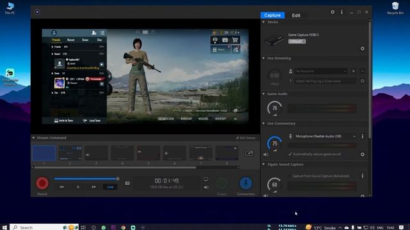Switch to the Capture tab

click(x=272, y=15)
